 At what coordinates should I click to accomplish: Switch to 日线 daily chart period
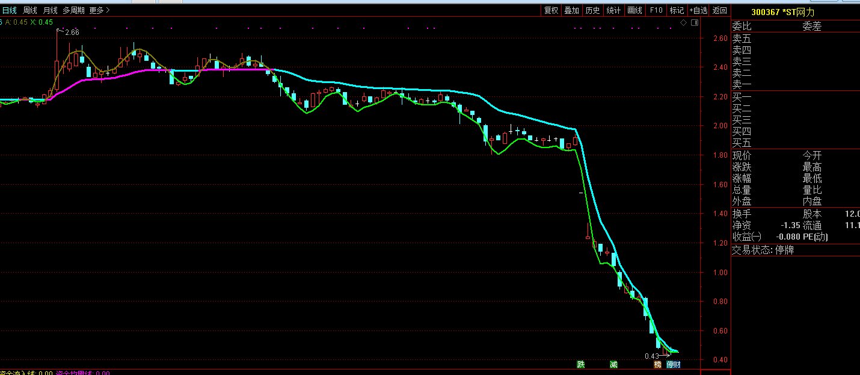[10, 10]
